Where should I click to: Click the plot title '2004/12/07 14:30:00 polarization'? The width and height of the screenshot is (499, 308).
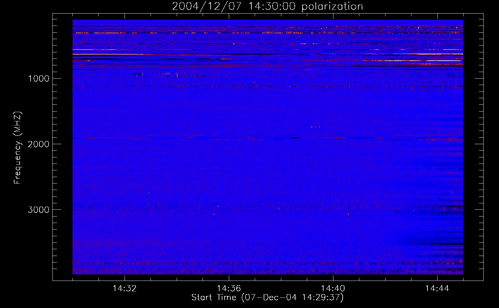tap(267, 6)
